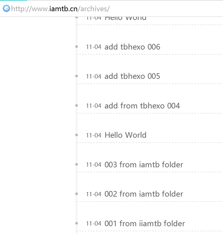Click timeline dot beside '003 from iamtb folder'

77,165
